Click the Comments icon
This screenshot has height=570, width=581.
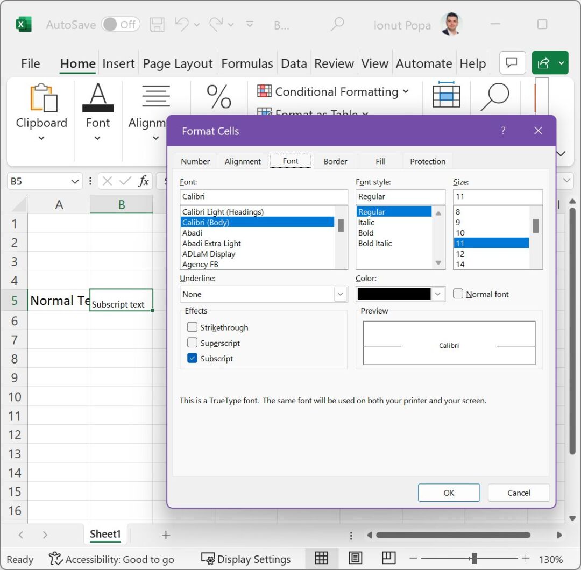512,62
